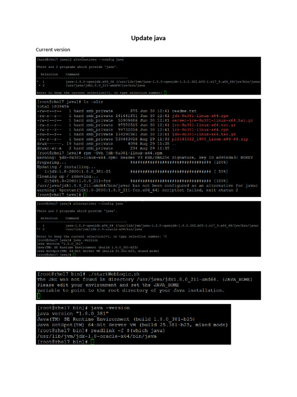Click the third terminal screenshot with java -version
Image resolution: width=297 pixels, height=397 pixels.
[x=148, y=229]
